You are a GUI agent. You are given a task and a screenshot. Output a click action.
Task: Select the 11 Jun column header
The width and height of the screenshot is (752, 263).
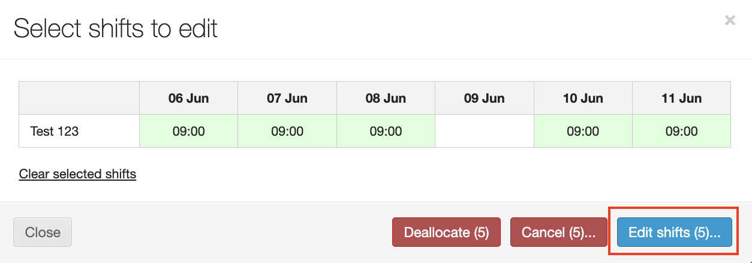point(681,98)
